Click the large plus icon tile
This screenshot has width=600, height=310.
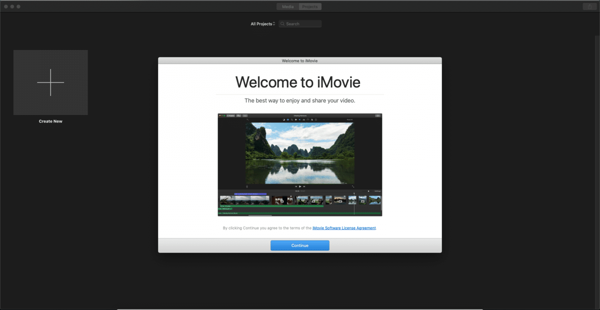[x=50, y=82]
